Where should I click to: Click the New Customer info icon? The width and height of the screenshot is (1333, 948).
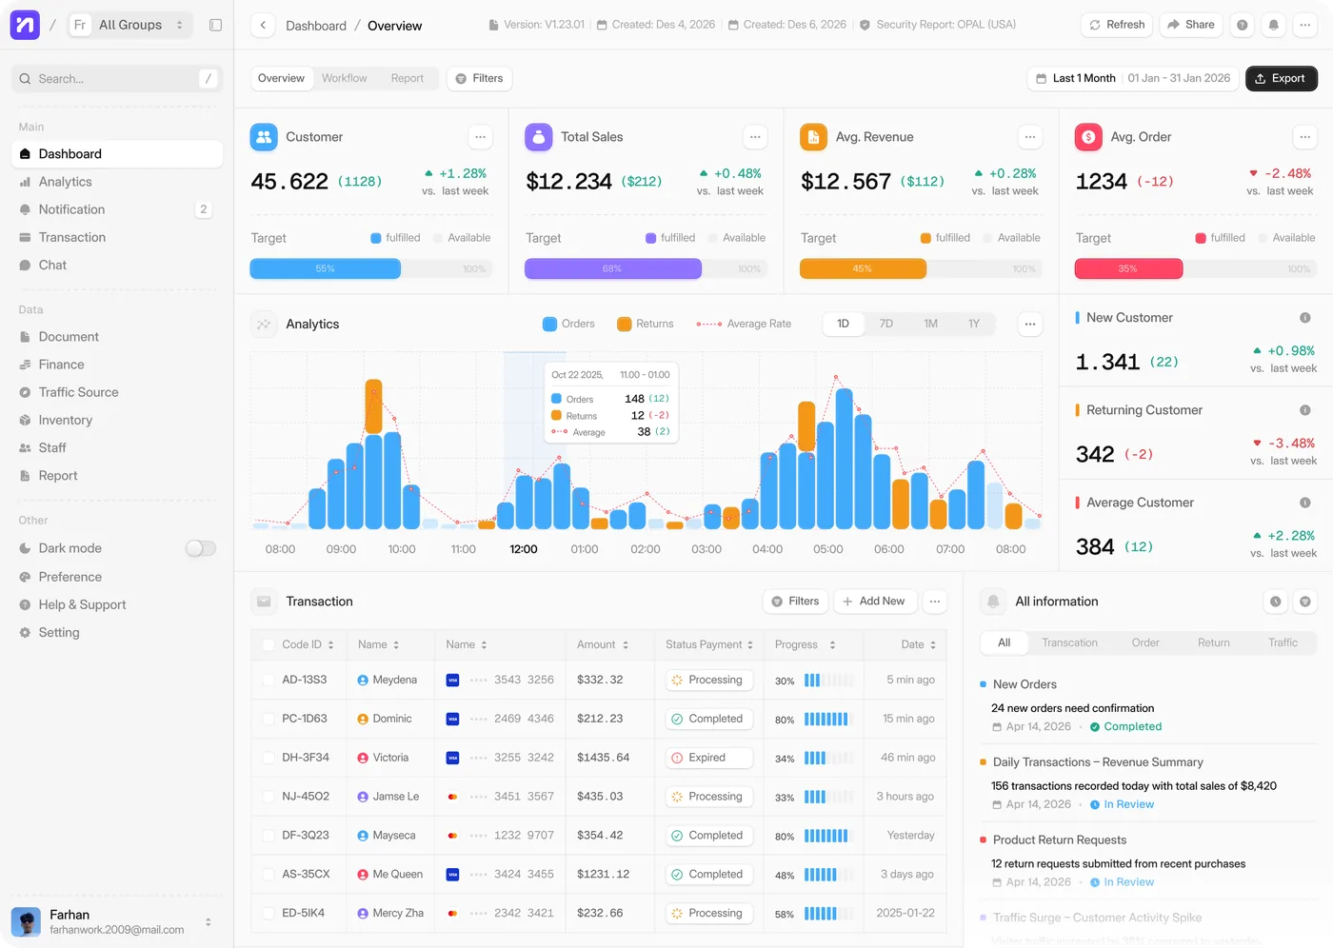coord(1305,318)
